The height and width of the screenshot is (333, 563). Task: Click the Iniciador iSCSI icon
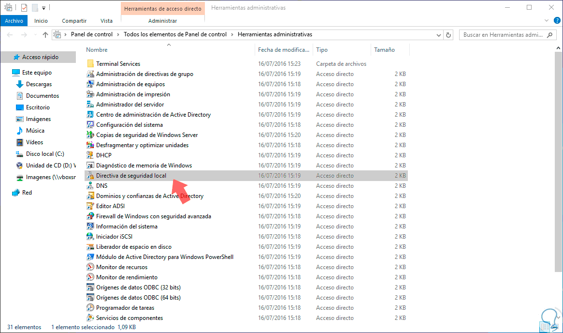[90, 236]
